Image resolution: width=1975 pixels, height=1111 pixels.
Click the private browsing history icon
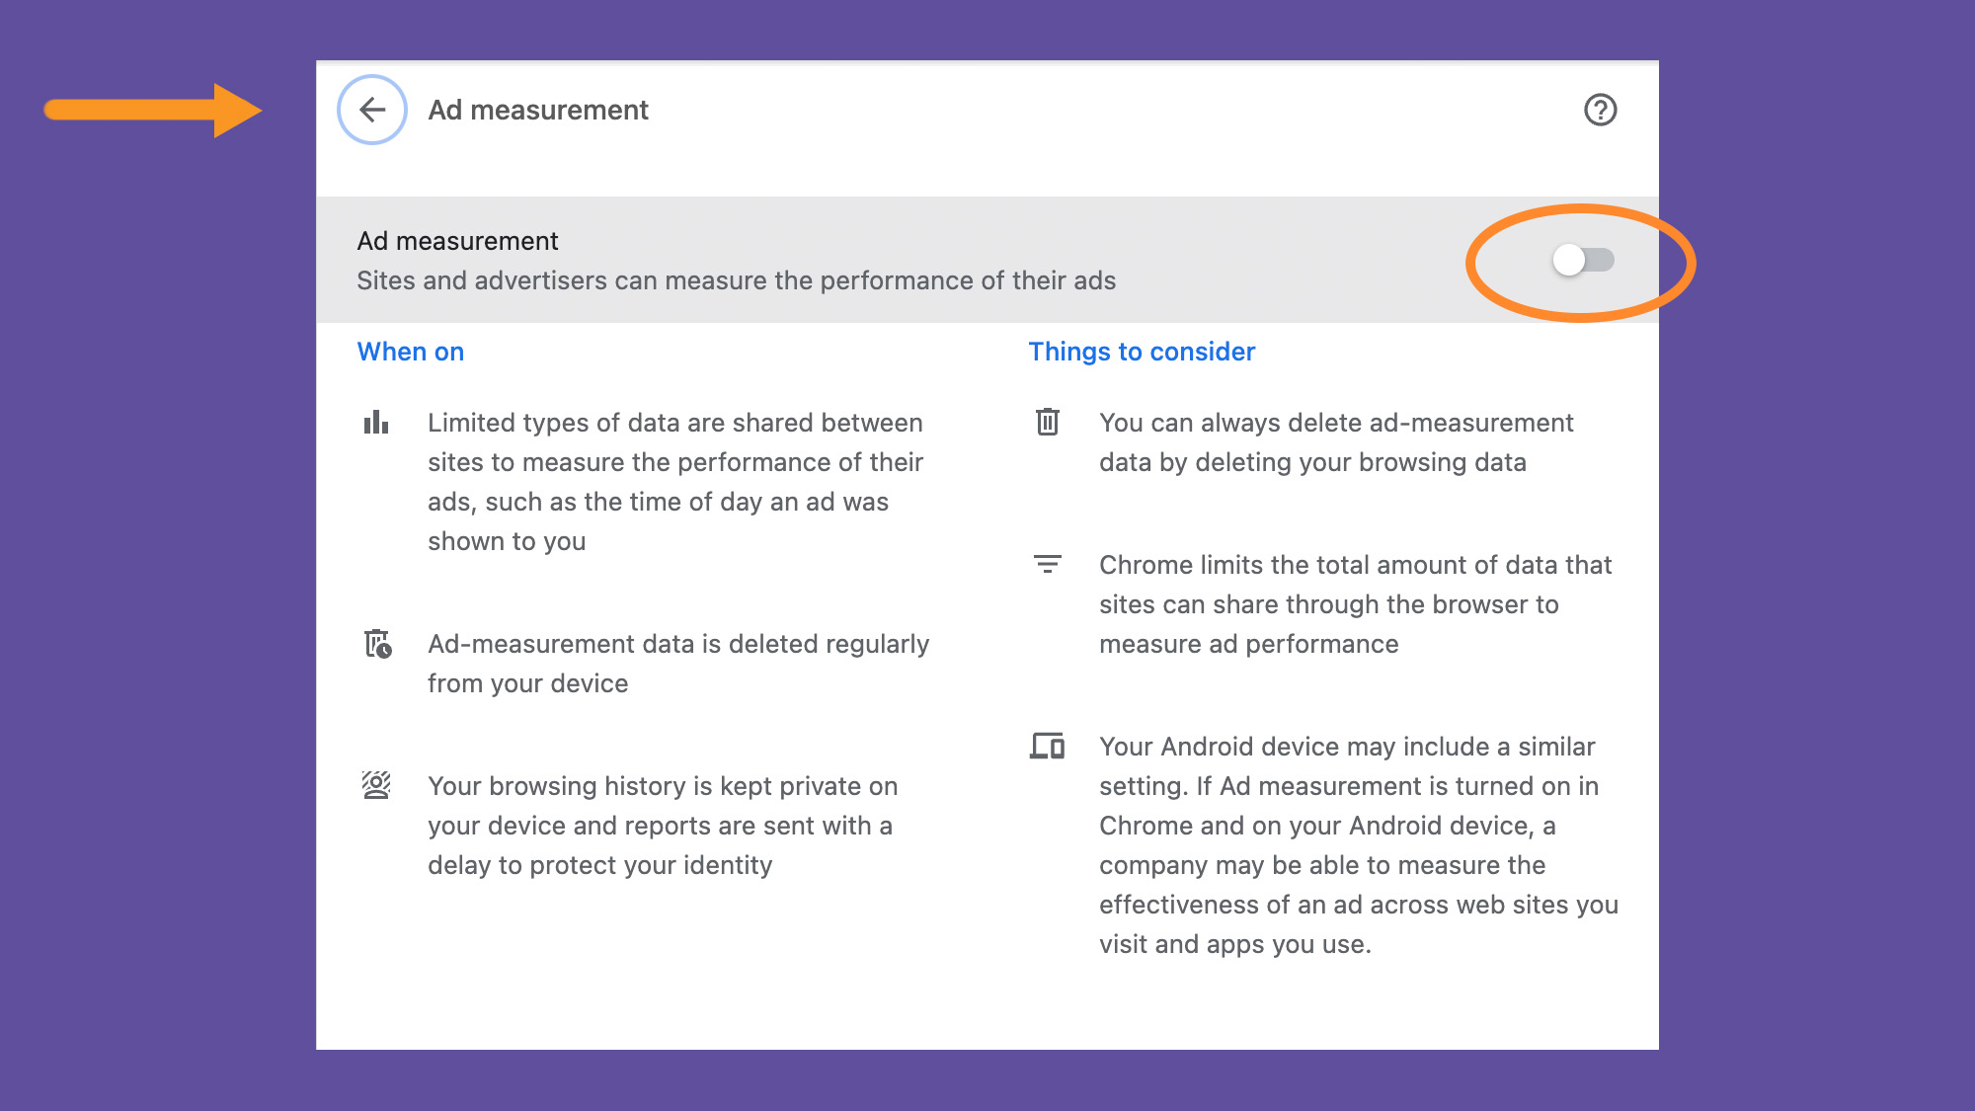coord(376,786)
